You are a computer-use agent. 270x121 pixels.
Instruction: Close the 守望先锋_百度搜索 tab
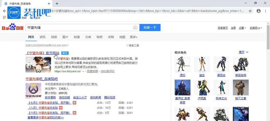pos(49,3)
